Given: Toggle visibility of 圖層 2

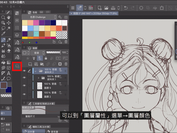Looking at the screenshot, I should point(24,94).
